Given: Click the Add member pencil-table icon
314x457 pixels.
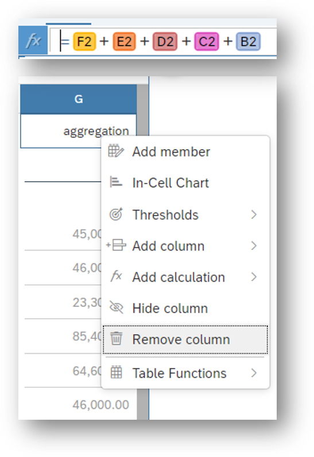Looking at the screenshot, I should (x=116, y=151).
